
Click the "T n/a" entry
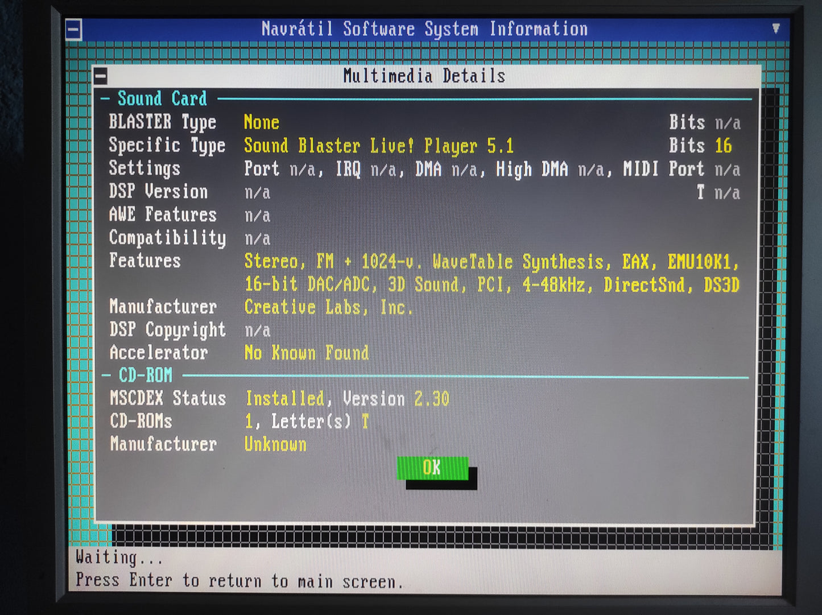718,193
